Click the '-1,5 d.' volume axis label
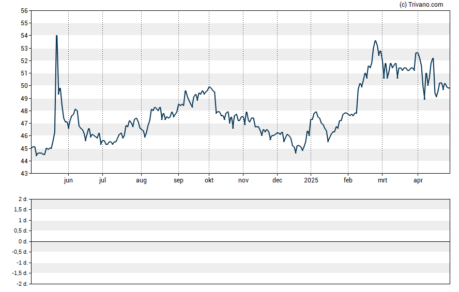The image size is (459, 292). 20,273
